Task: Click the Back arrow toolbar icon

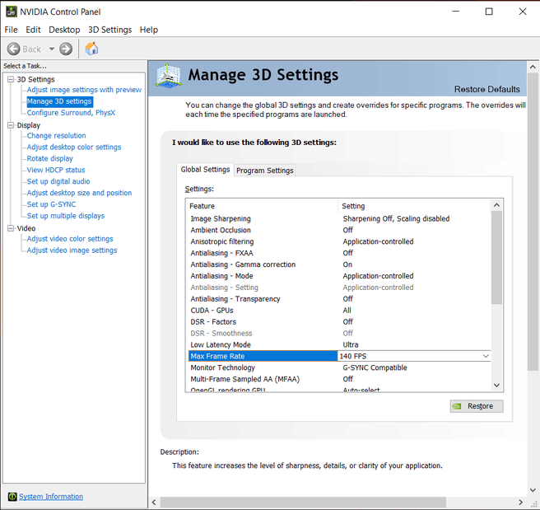Action: (x=14, y=49)
